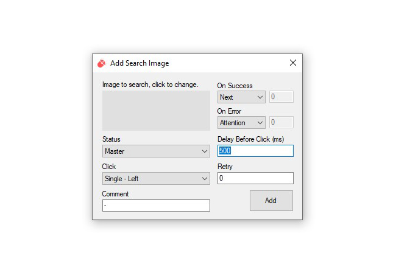Open the On Error dropdown showing Attention
Viewport: 396px width, 273px height.
tap(241, 122)
